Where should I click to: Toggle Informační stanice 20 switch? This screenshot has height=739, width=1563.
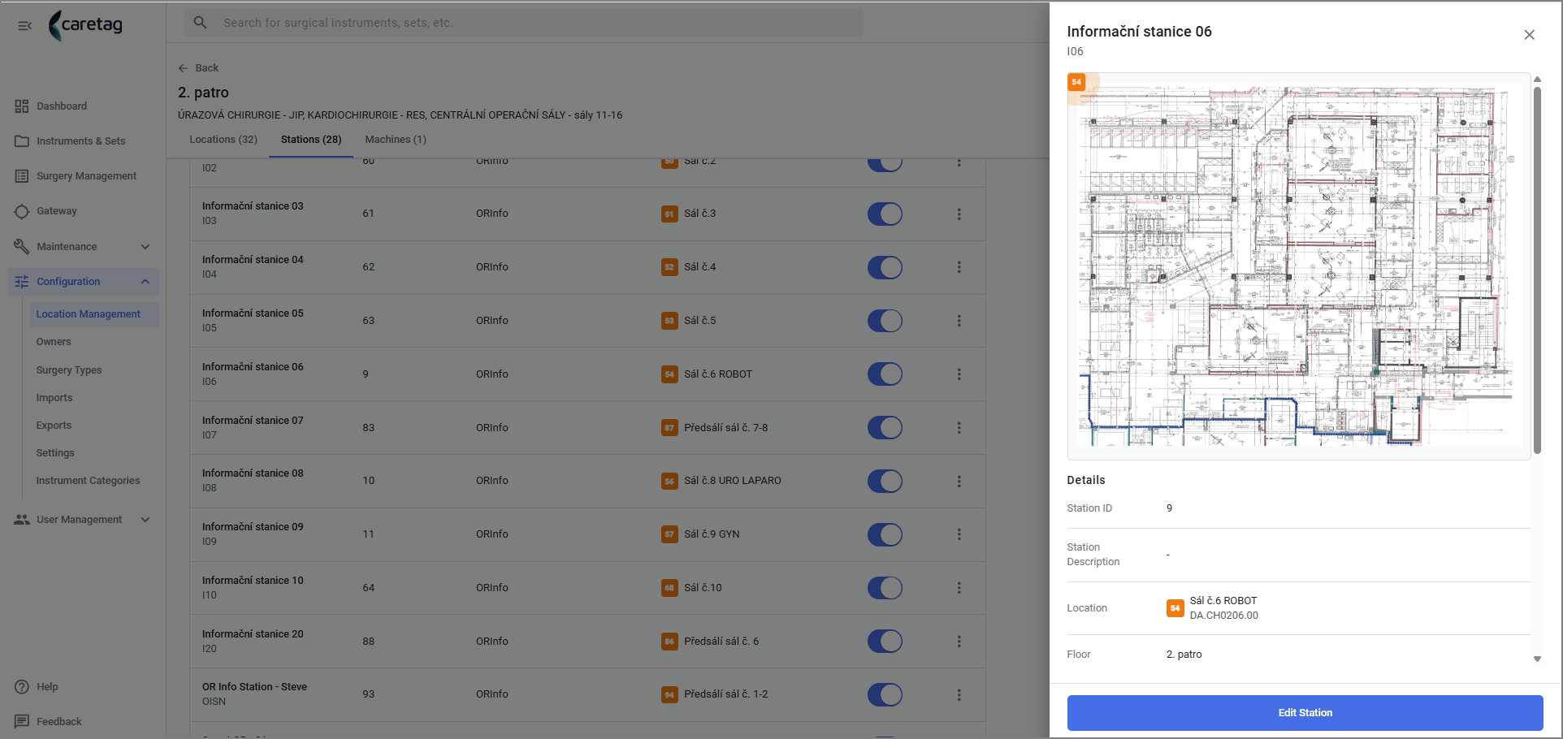click(885, 642)
